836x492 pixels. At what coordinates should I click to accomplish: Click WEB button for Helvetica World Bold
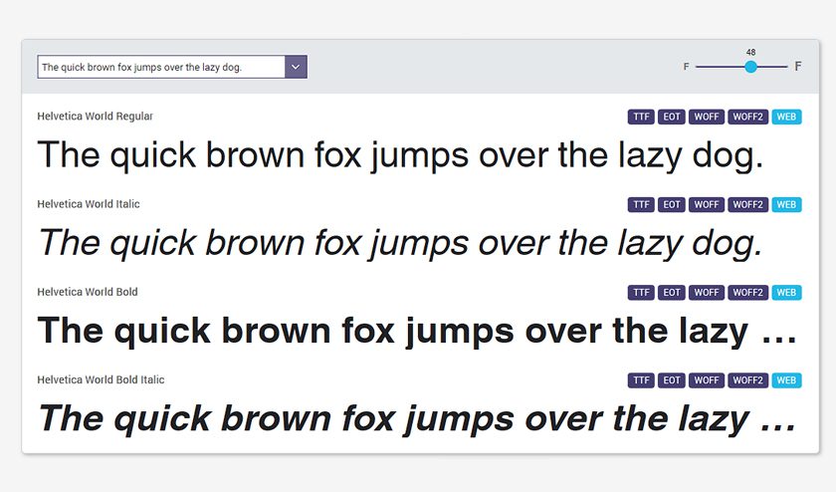[x=786, y=293]
